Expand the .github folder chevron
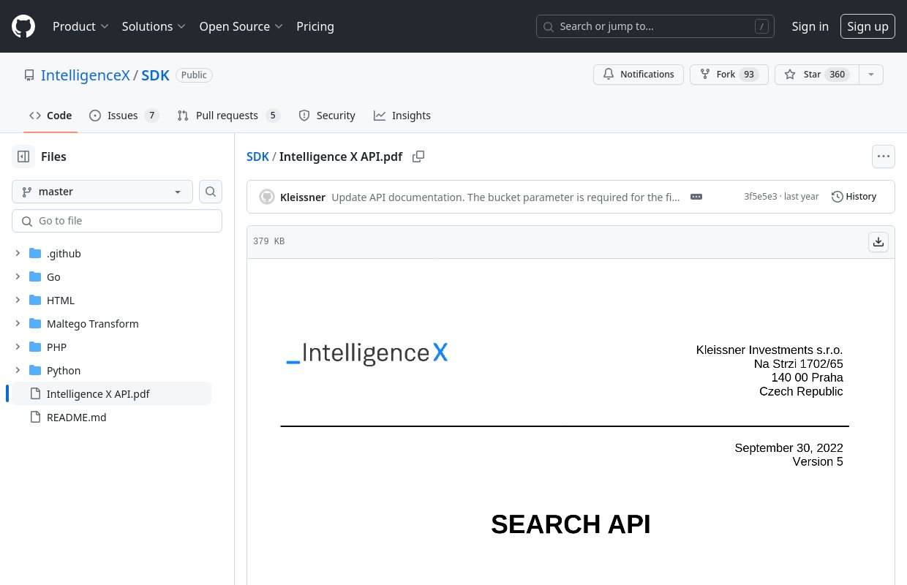The image size is (907, 585). pos(18,254)
